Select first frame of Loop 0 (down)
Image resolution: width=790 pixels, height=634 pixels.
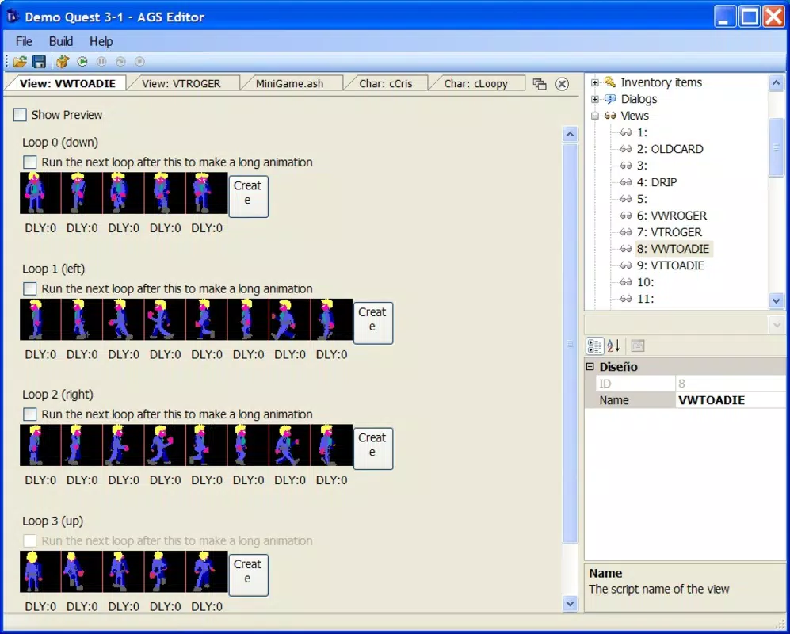(40, 193)
